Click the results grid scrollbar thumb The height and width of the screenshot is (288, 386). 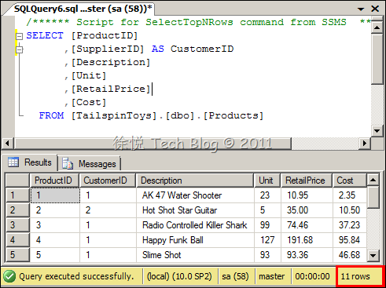[373, 197]
